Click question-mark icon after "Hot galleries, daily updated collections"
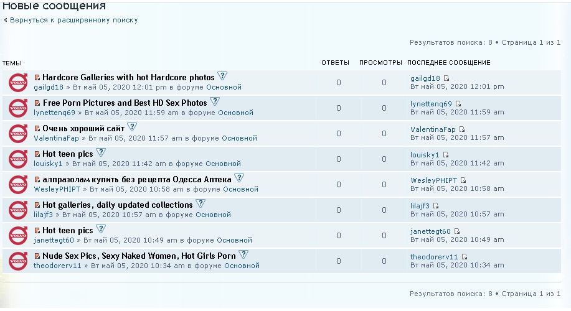This screenshot has height=311, width=571. point(200,204)
